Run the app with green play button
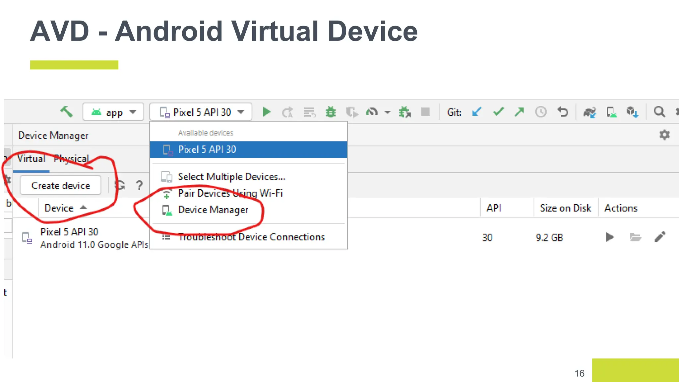Screen dimensions: 679x382 tap(266, 112)
